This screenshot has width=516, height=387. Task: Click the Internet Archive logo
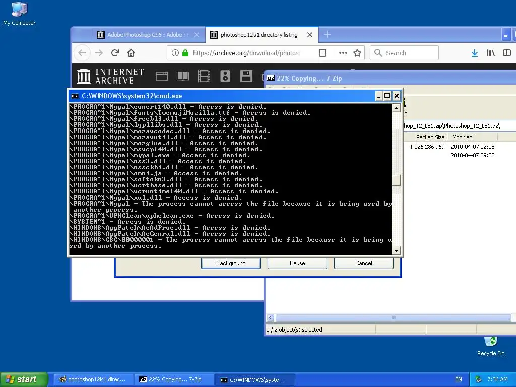110,76
